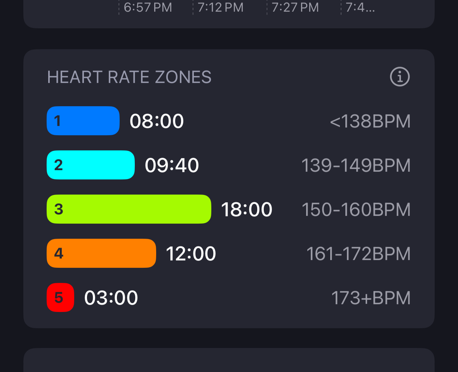Toggle the Zone 5 zone highlight

pos(60,298)
